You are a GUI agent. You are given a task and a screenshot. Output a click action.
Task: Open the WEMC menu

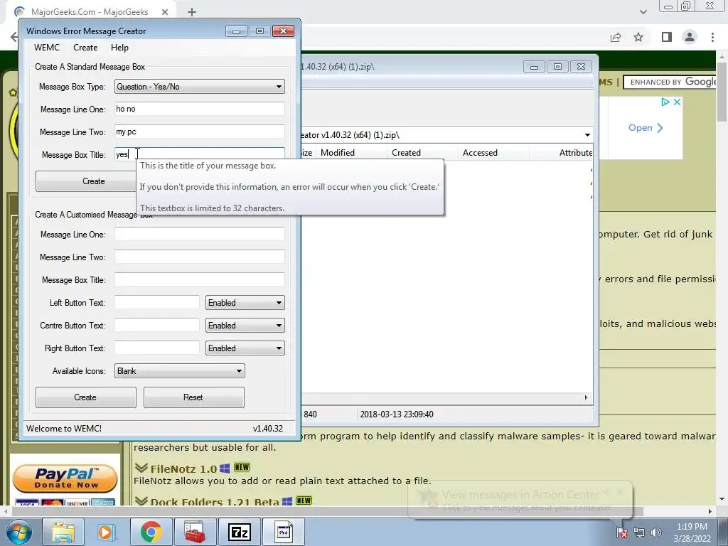pyautogui.click(x=46, y=48)
